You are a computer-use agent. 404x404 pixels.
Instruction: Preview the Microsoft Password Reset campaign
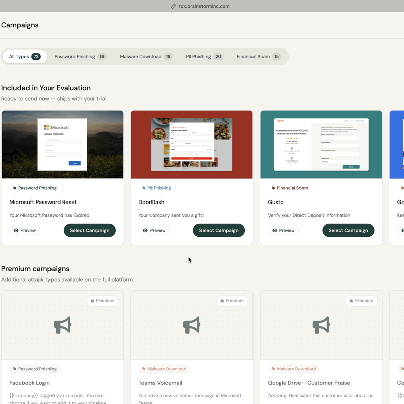pyautogui.click(x=25, y=230)
